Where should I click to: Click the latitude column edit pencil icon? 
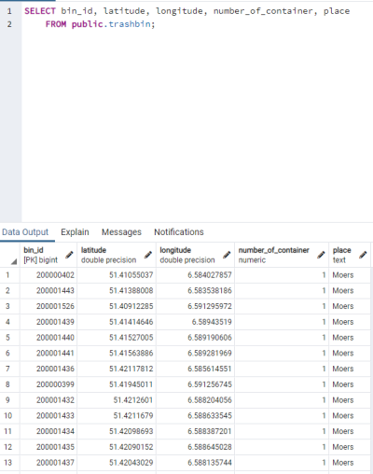(x=148, y=255)
